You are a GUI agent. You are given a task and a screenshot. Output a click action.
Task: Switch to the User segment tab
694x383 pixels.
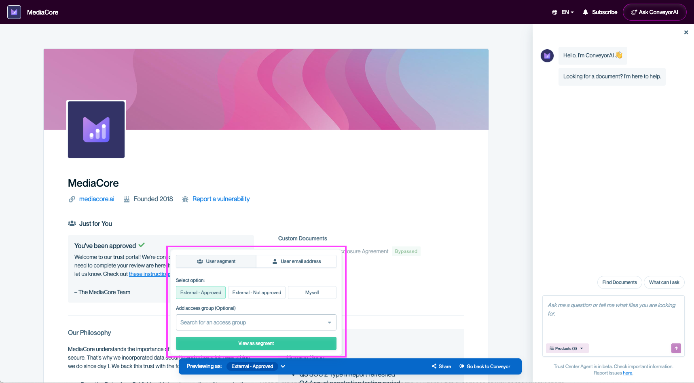pos(216,261)
